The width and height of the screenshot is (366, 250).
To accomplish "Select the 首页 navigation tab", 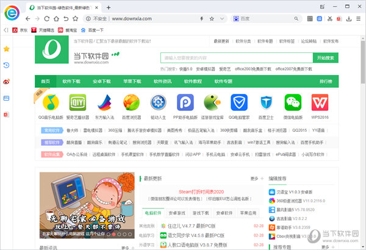I will point(46,81).
